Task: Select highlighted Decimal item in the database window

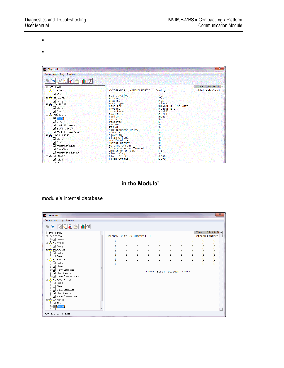Action: coord(60,306)
